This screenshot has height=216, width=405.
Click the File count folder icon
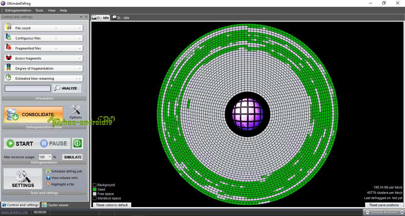click(9, 27)
